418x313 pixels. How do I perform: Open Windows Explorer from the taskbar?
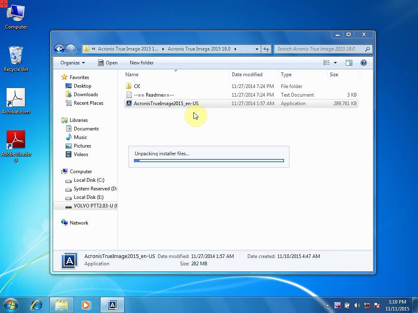click(x=62, y=305)
